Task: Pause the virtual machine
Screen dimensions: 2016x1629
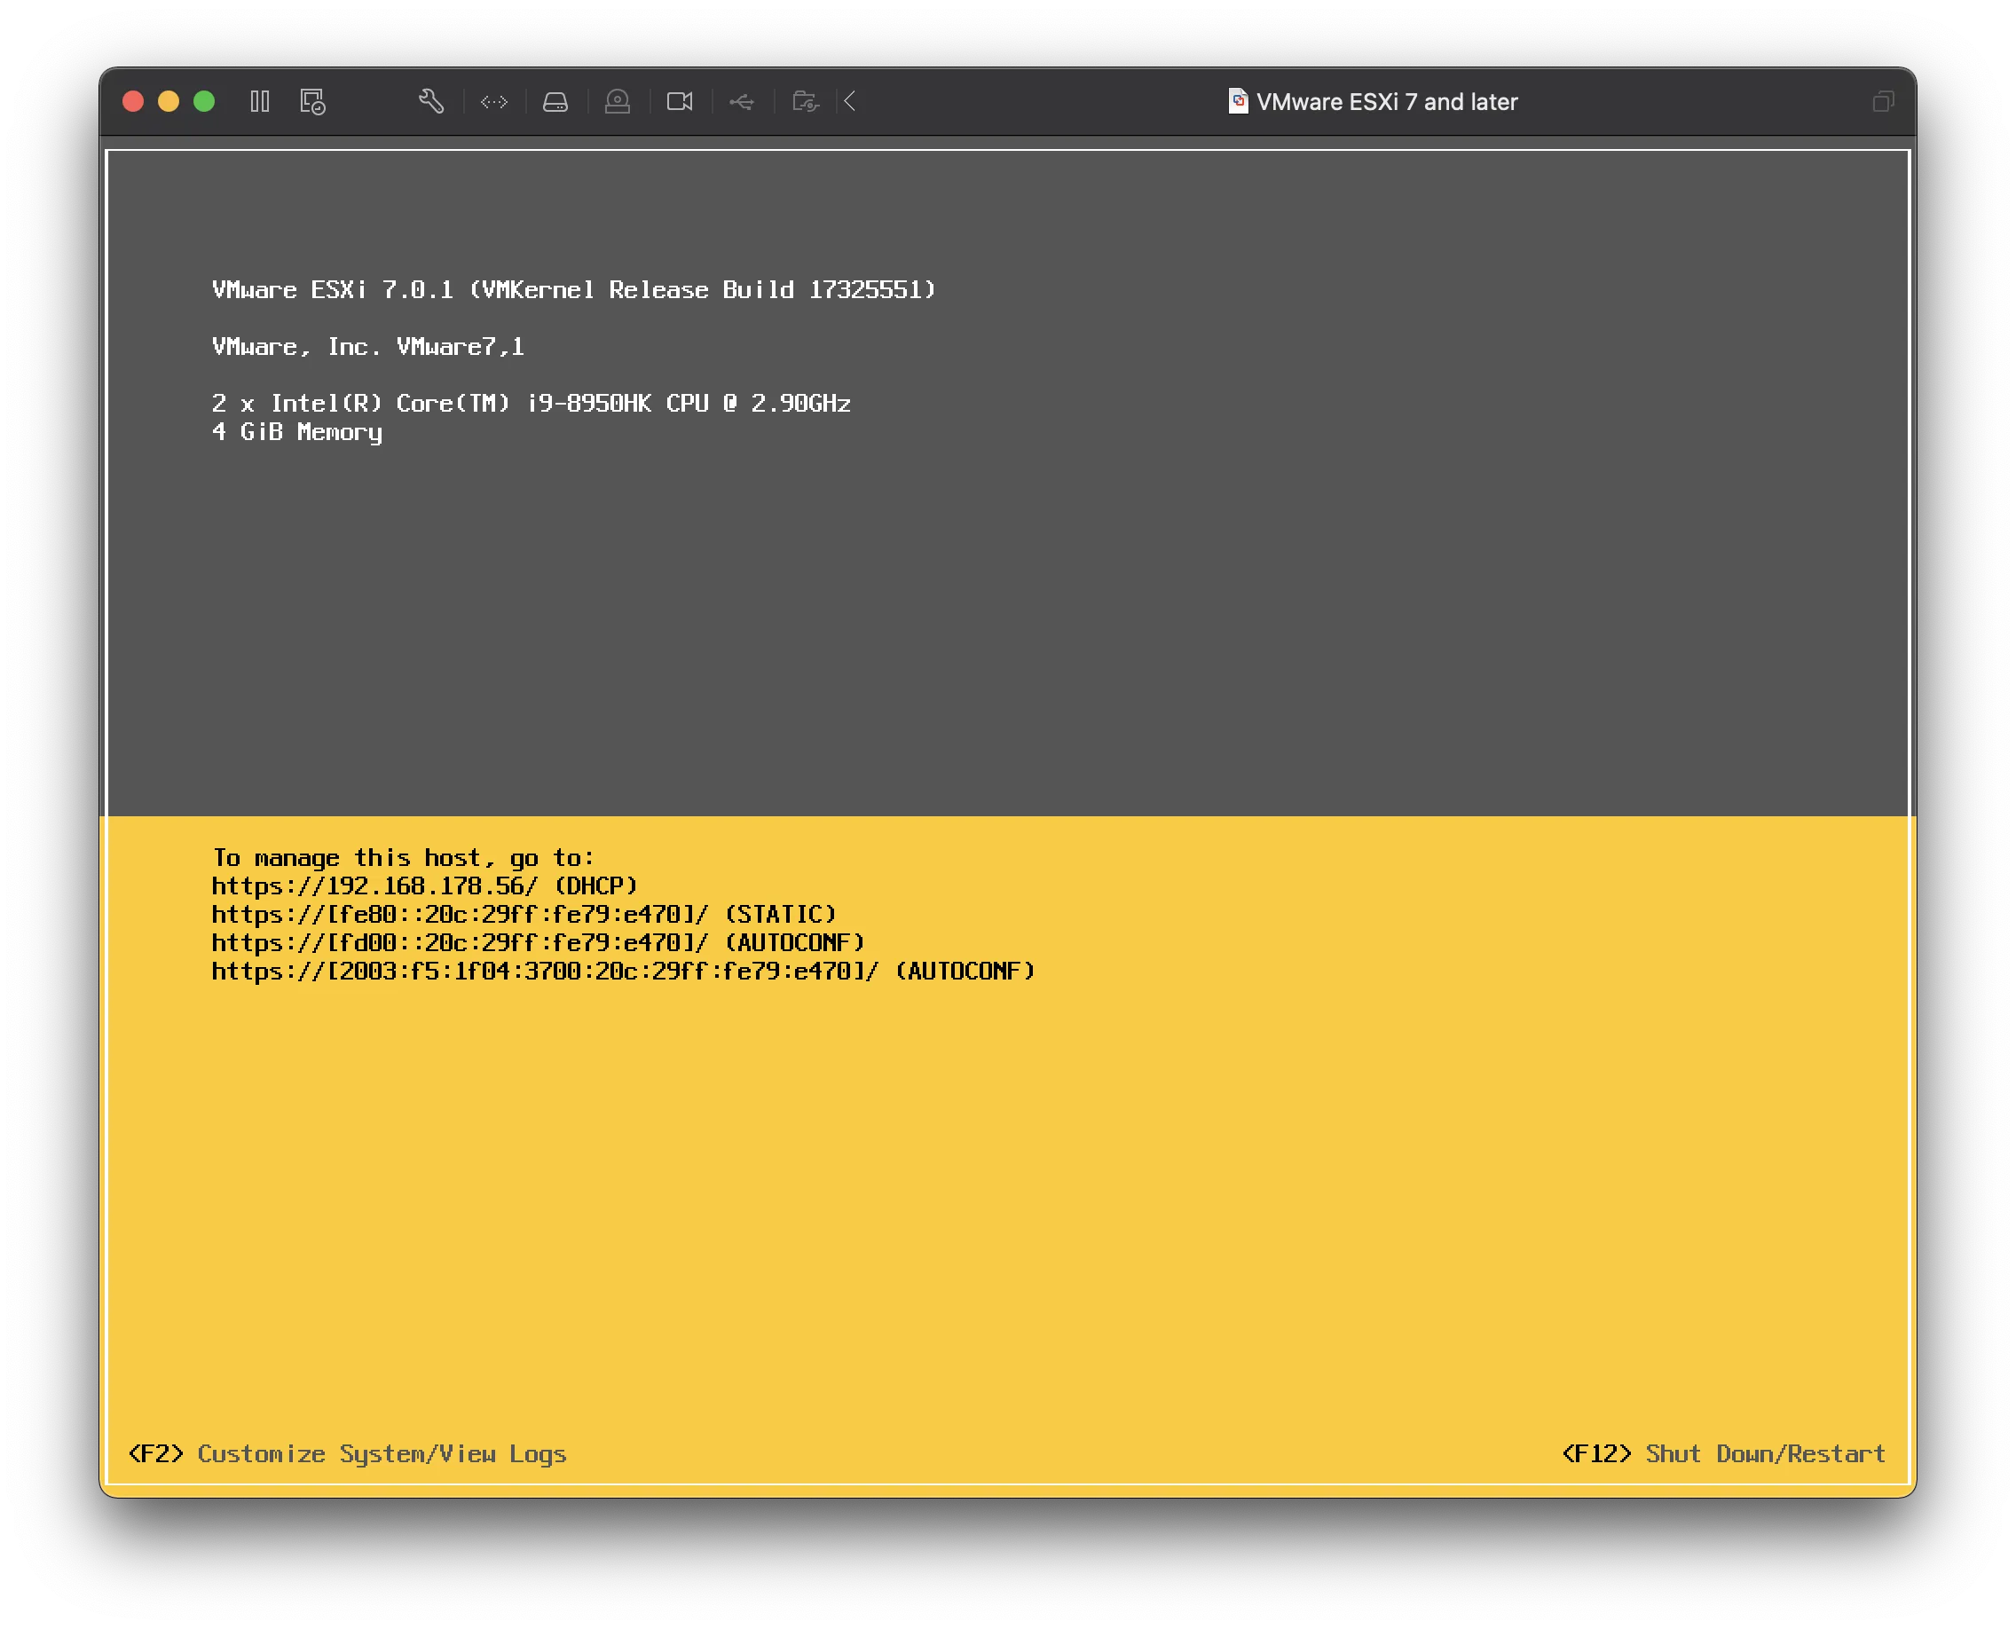Action: 260,101
